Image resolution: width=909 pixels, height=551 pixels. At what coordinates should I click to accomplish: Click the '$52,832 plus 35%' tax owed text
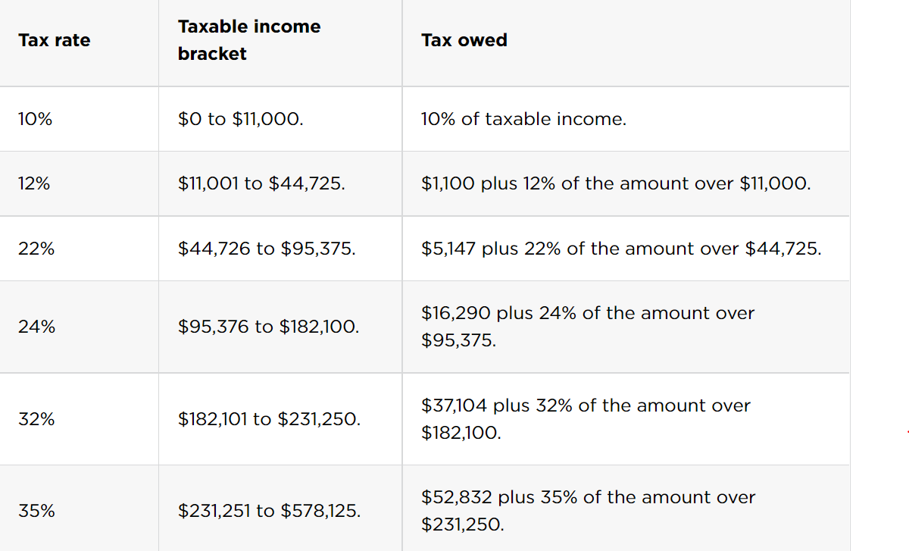click(589, 511)
